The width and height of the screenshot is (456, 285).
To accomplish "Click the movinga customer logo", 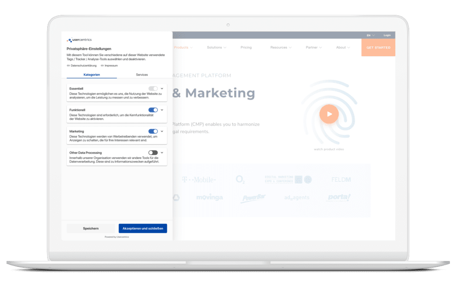I will pos(209,197).
